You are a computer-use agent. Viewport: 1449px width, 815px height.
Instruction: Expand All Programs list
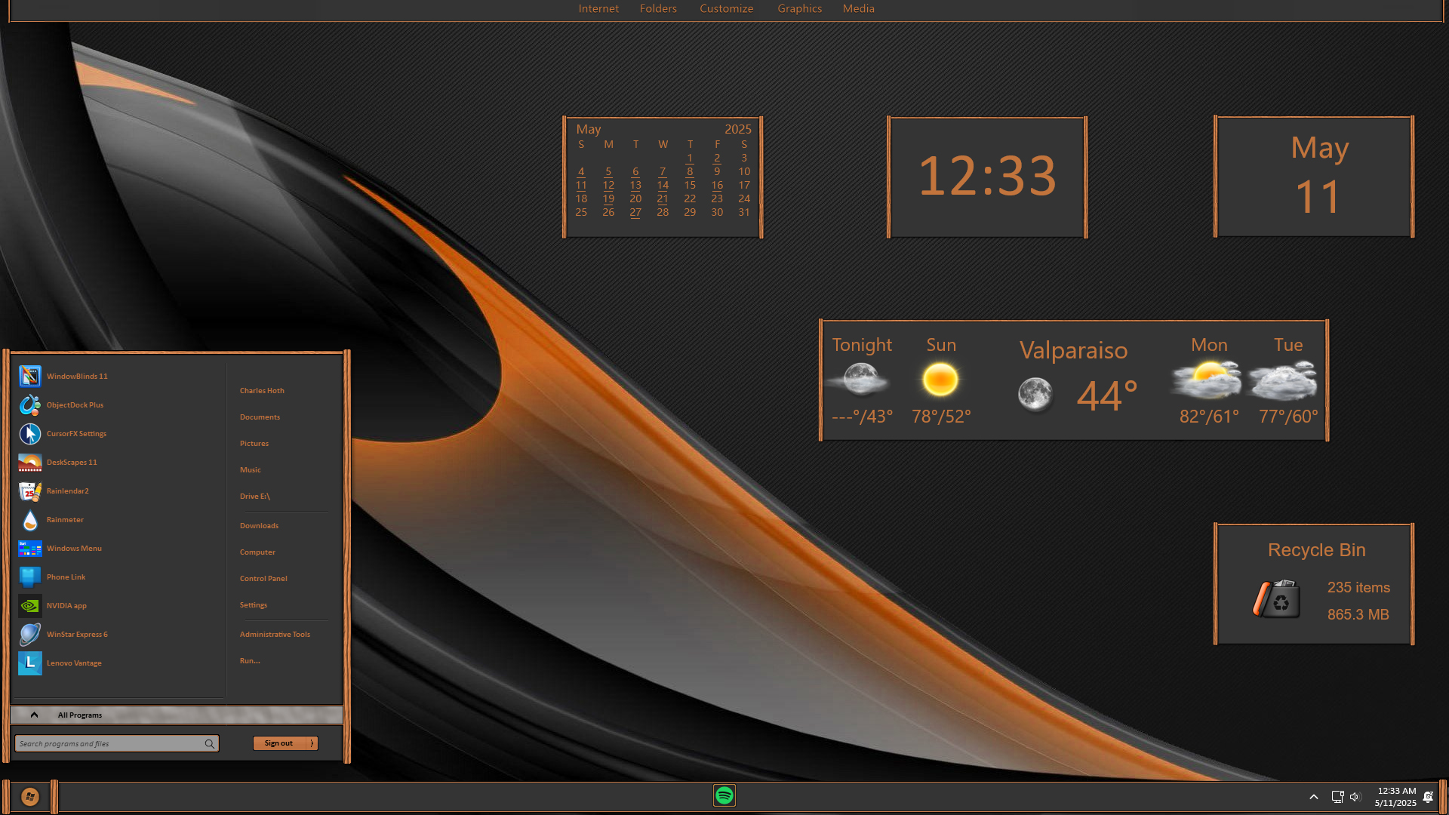click(x=79, y=715)
